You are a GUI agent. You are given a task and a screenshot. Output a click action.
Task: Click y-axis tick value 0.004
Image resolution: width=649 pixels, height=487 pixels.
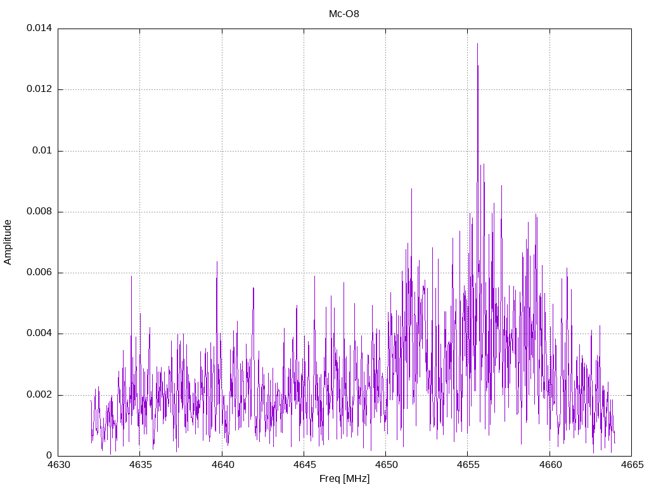click(x=39, y=334)
